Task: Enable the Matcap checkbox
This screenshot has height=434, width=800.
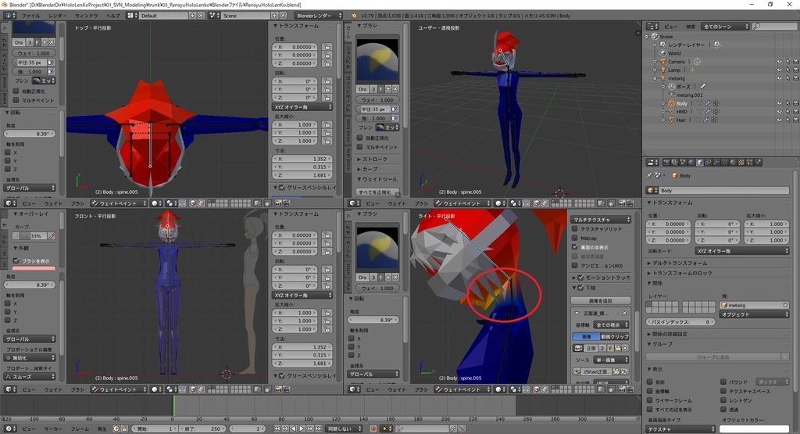Action: point(575,238)
